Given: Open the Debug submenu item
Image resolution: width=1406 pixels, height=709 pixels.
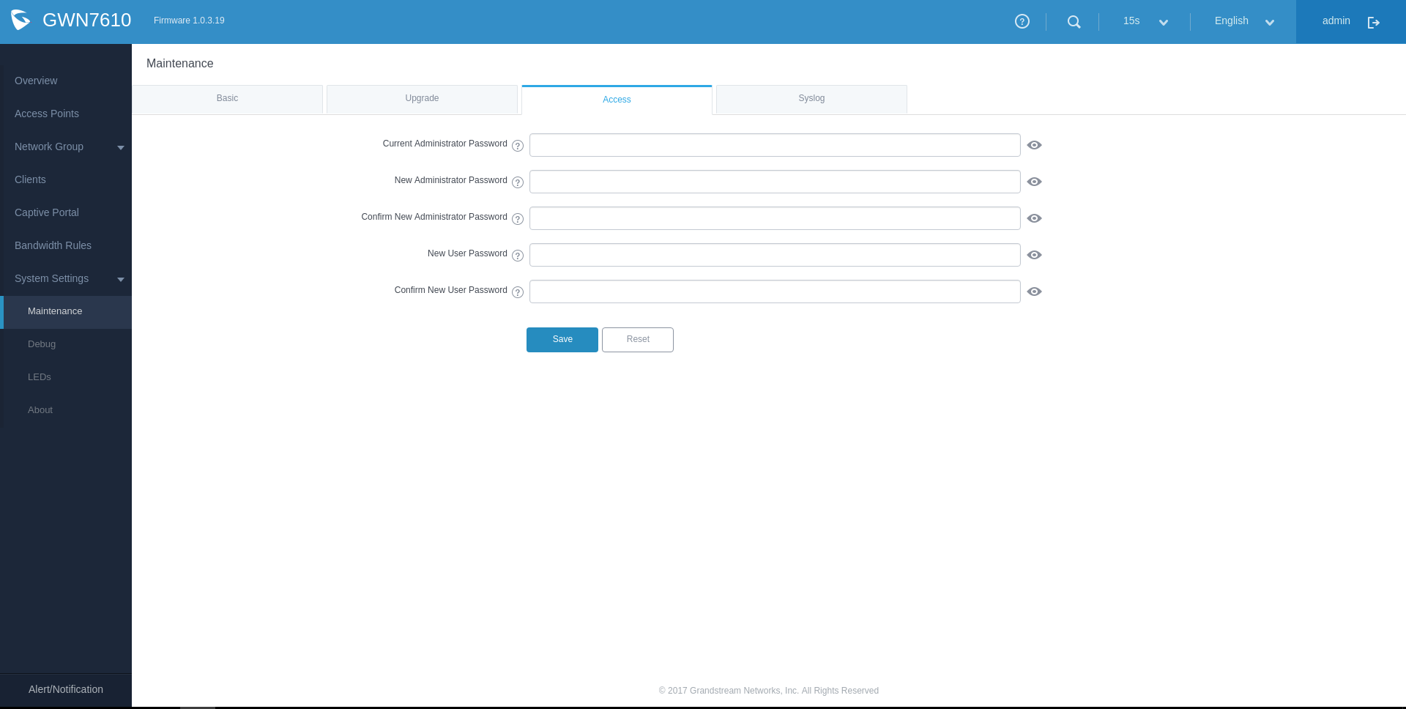Looking at the screenshot, I should 66,344.
